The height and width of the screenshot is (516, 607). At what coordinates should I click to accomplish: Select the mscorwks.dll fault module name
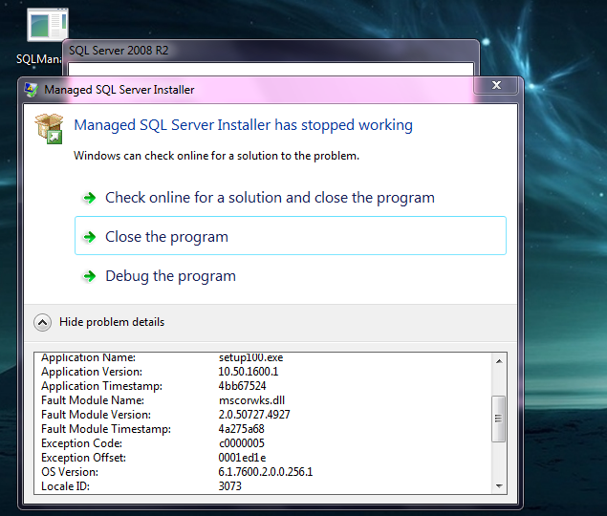pyautogui.click(x=251, y=400)
